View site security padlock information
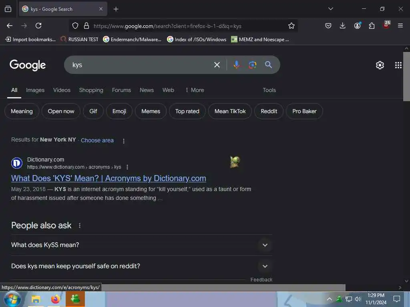The image size is (410, 307). pos(86,26)
